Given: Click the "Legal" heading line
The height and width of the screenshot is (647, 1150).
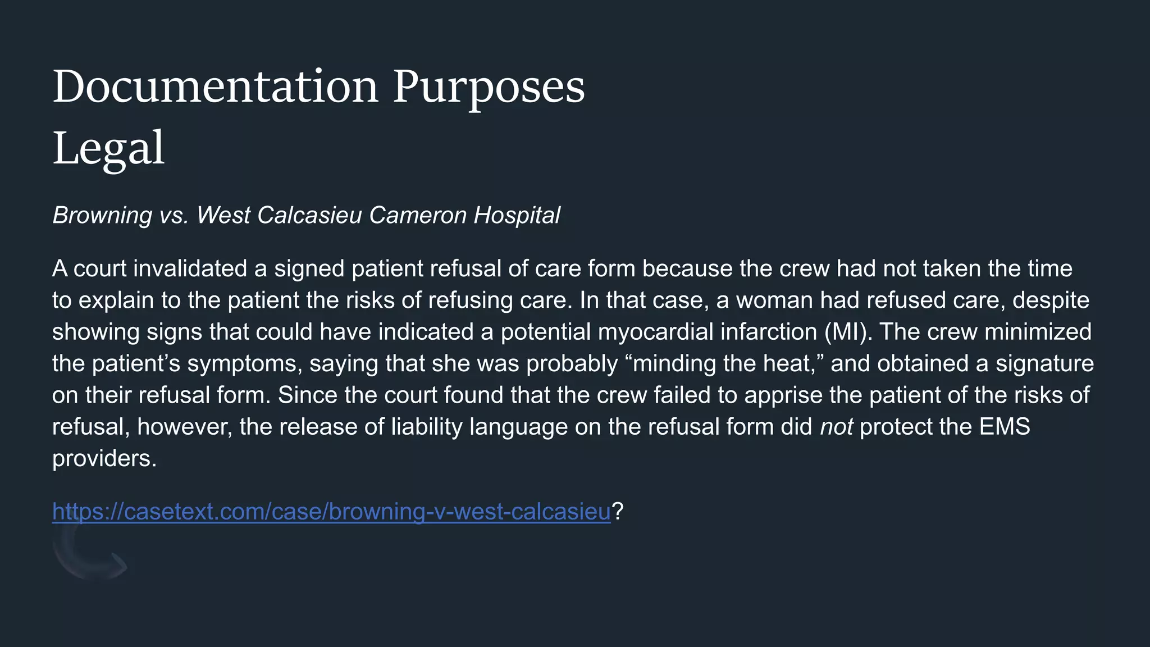Looking at the screenshot, I should (x=108, y=148).
